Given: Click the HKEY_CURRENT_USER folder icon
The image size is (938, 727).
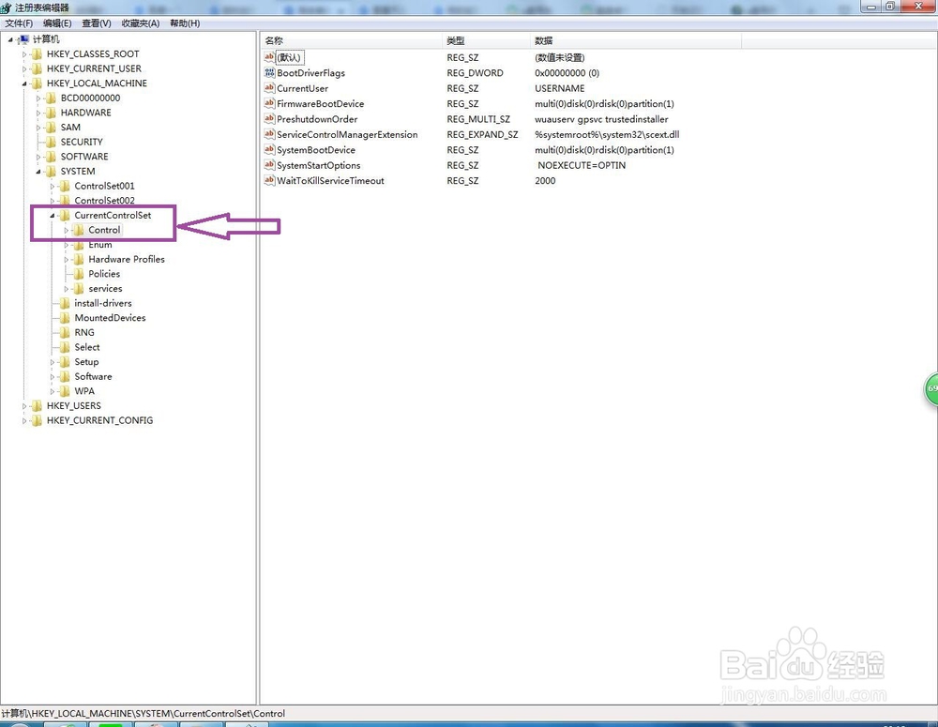Looking at the screenshot, I should coord(37,68).
